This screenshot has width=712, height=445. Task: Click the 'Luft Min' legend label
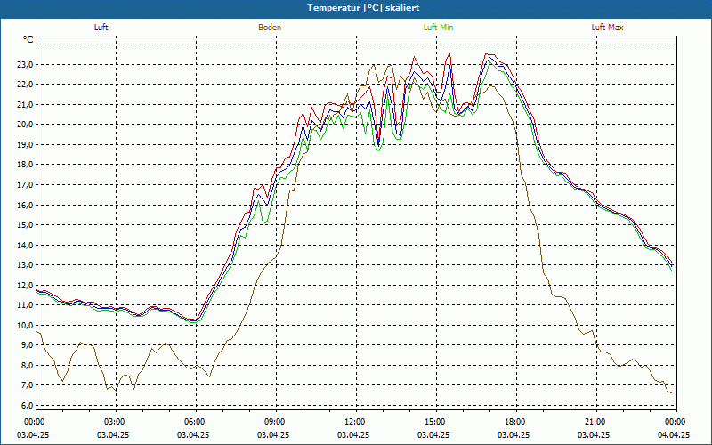[438, 28]
